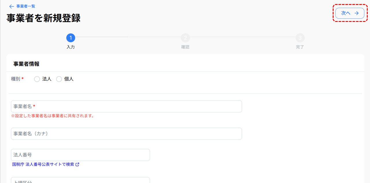
Task: Click the 入力 step label
Action: (71, 47)
